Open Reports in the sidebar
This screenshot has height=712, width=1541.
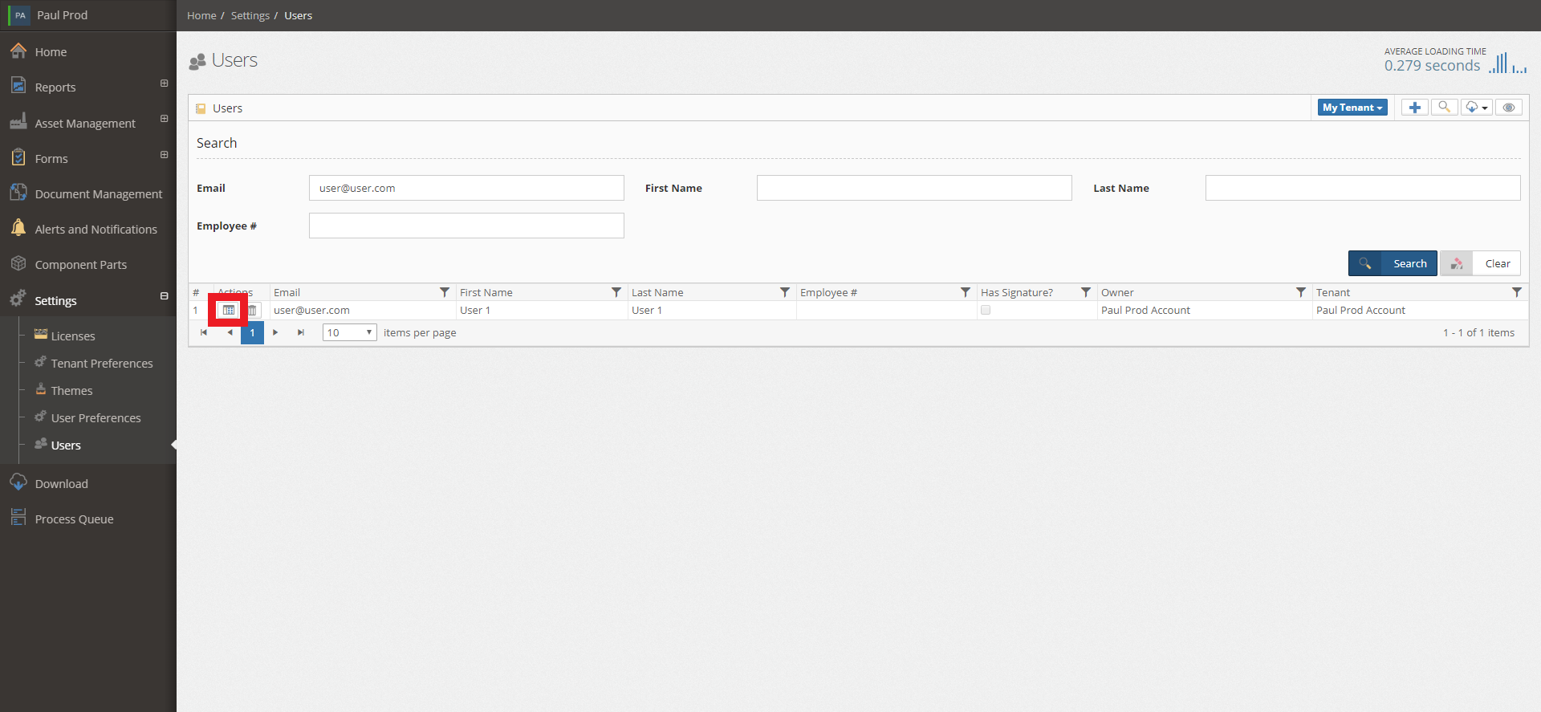tap(55, 87)
